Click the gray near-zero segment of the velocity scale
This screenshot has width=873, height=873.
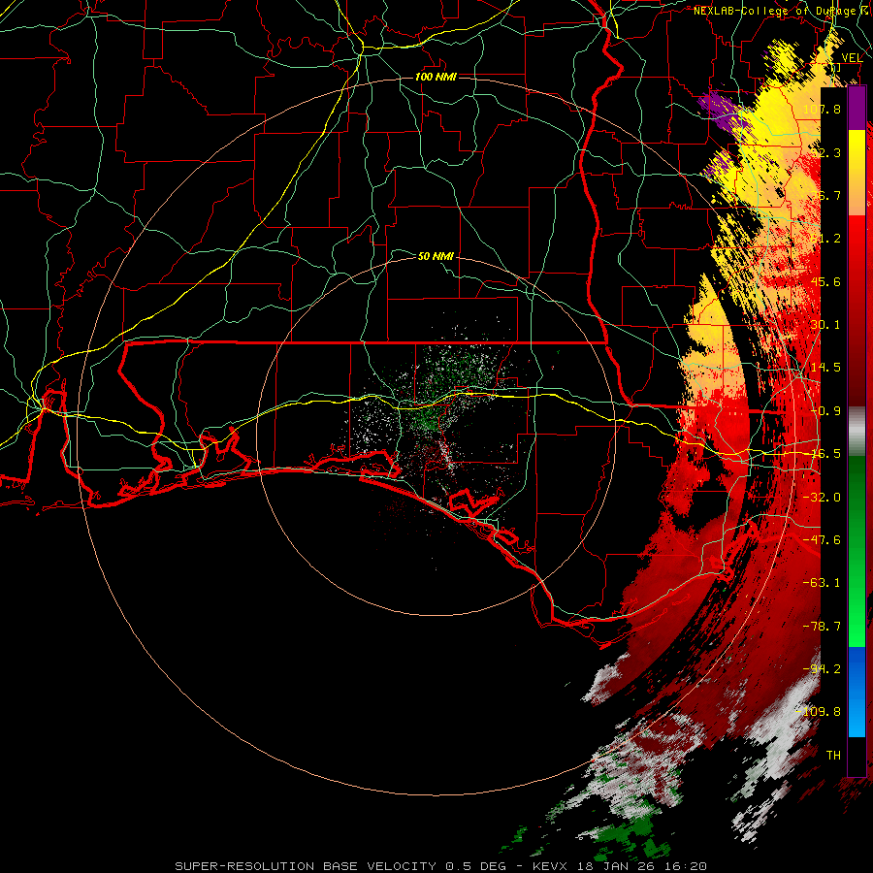857,432
